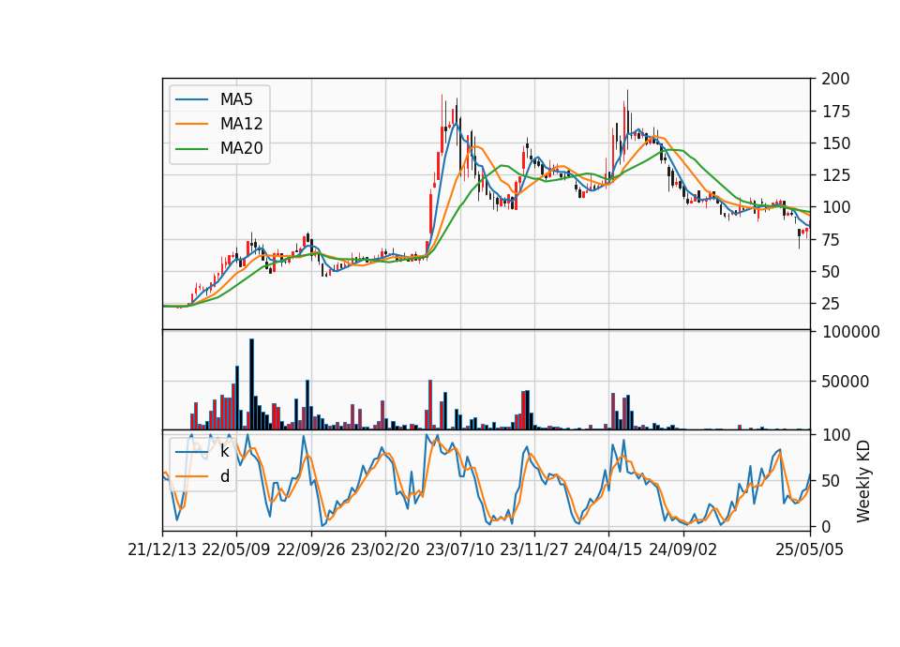Screen dimensions: 900x647
Task: Click the 23/02/20 date axis label
Action: 385,549
